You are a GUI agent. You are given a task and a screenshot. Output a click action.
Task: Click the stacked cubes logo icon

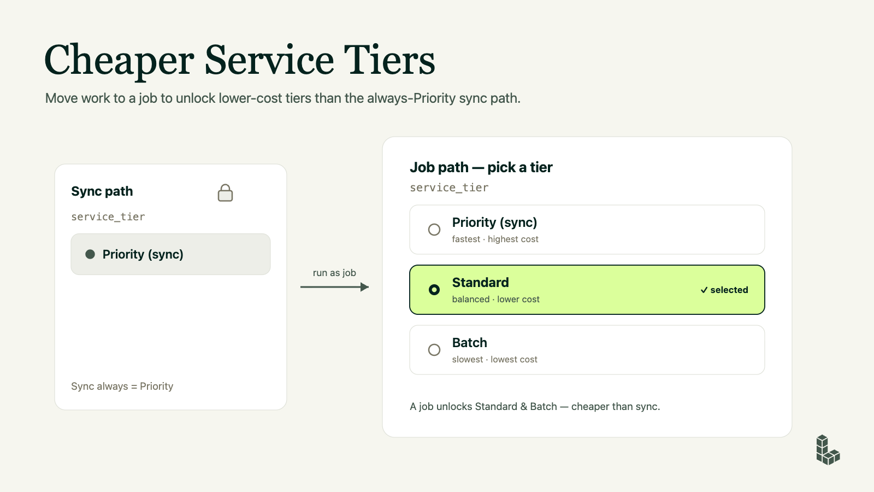[828, 450]
